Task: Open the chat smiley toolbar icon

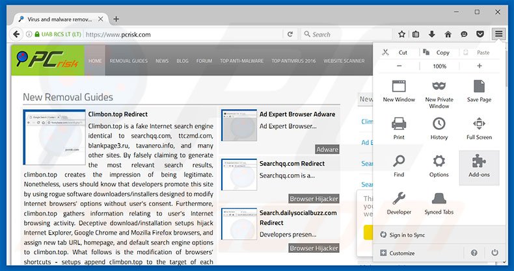Action: [x=464, y=34]
